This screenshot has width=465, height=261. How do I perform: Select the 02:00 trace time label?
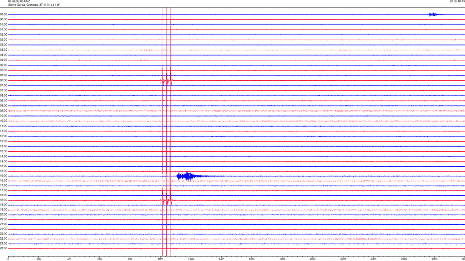tap(4, 35)
